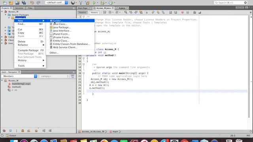Choose Java Package... in the New submenu
Image resolution: width=253 pixels, height=142 pixels.
point(70,27)
